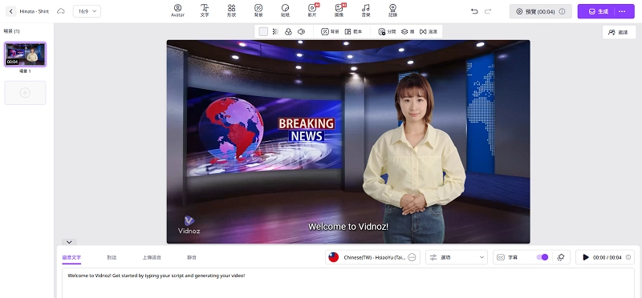Click 範本 template in canvas toolbar
This screenshot has height=298, width=642.
[x=353, y=31]
